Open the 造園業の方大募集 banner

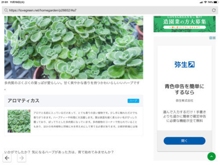(x=184, y=24)
